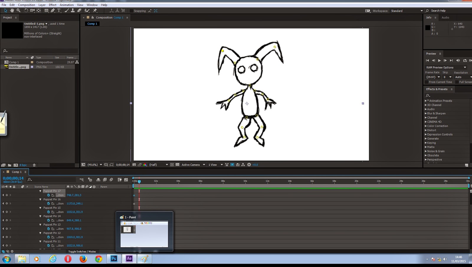Viewport: 472px width, 267px height.
Task: Expand the Color Correction effects category
Action: coord(426,126)
